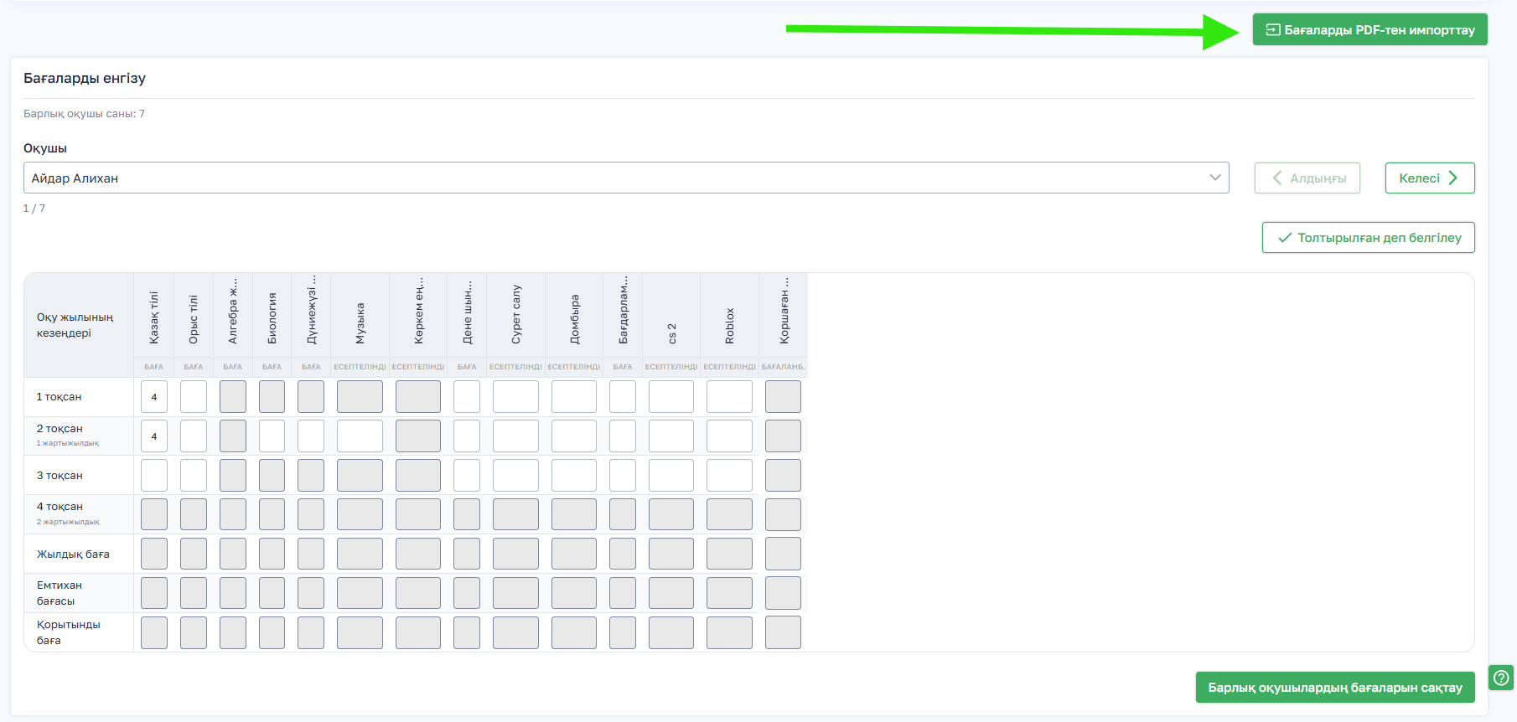Viewport: 1517px width, 722px height.
Task: Click the checkmark icon on Толтырылған деп белгілеу
Action: click(x=1284, y=238)
